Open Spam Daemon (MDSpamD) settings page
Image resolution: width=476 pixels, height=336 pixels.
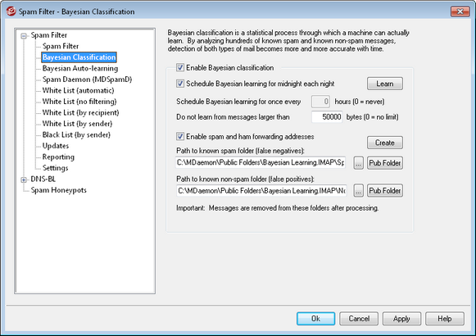click(x=87, y=79)
